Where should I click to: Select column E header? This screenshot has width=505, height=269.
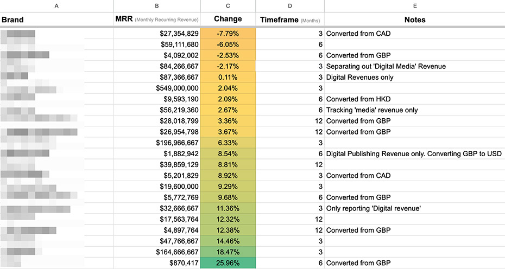tap(415, 6)
